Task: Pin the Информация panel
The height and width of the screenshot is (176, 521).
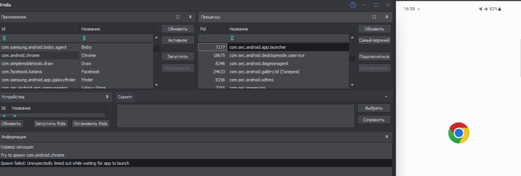Action: (386, 137)
